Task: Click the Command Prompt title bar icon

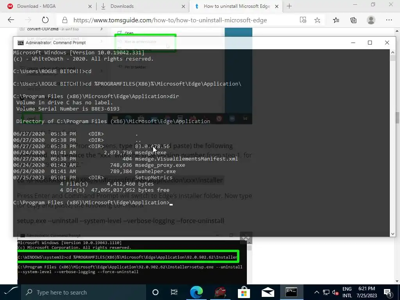Action: tap(20, 43)
